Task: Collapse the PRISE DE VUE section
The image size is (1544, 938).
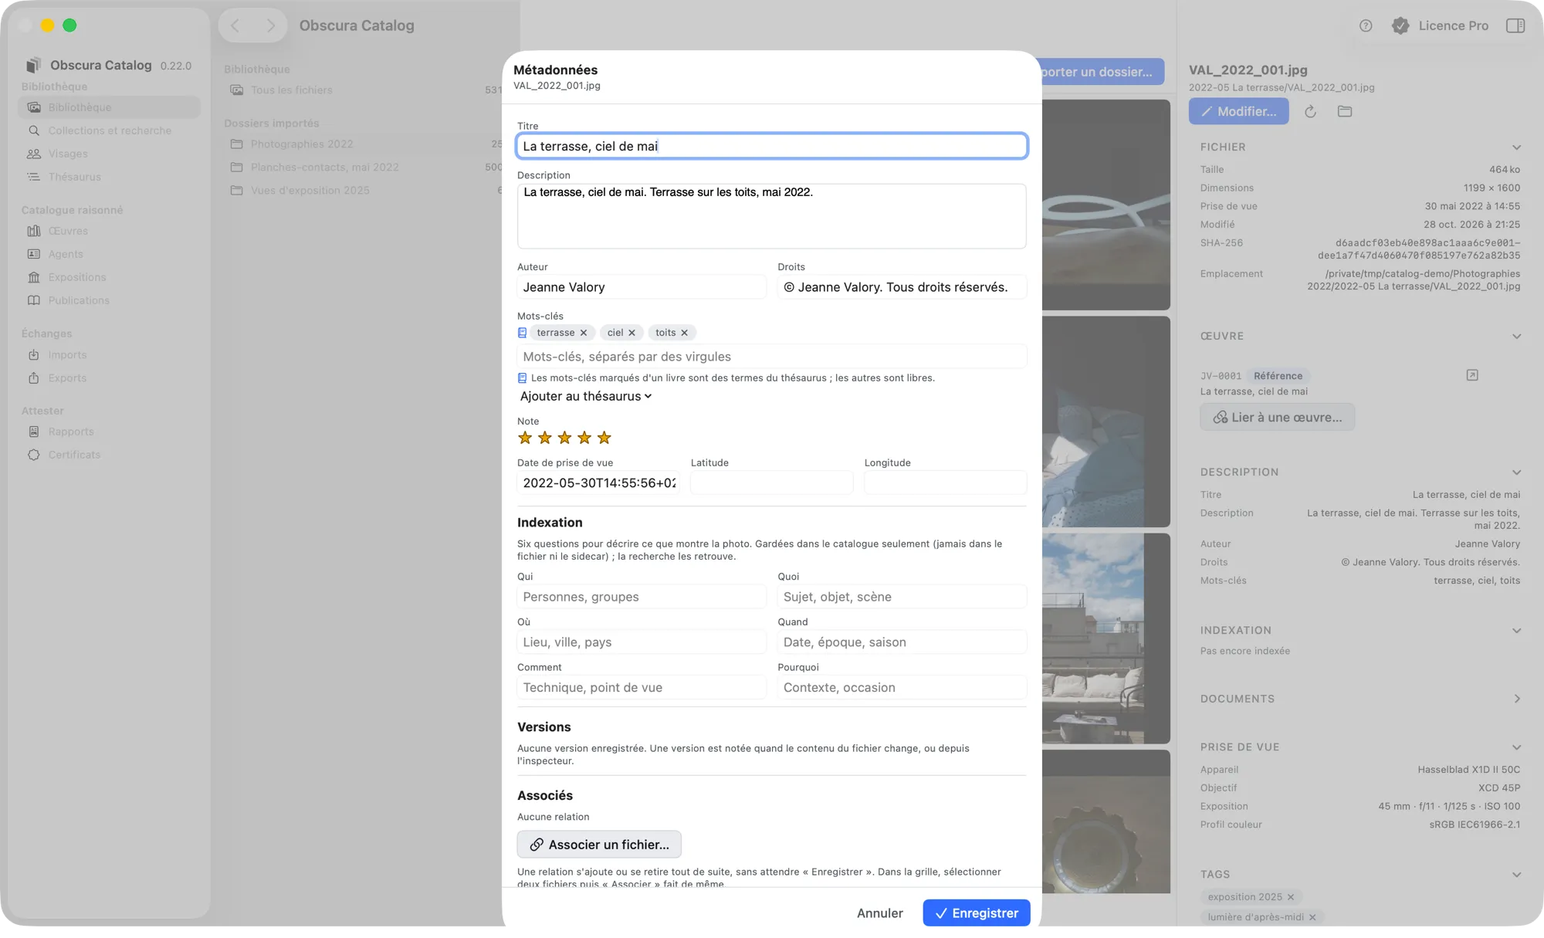Action: click(1516, 747)
